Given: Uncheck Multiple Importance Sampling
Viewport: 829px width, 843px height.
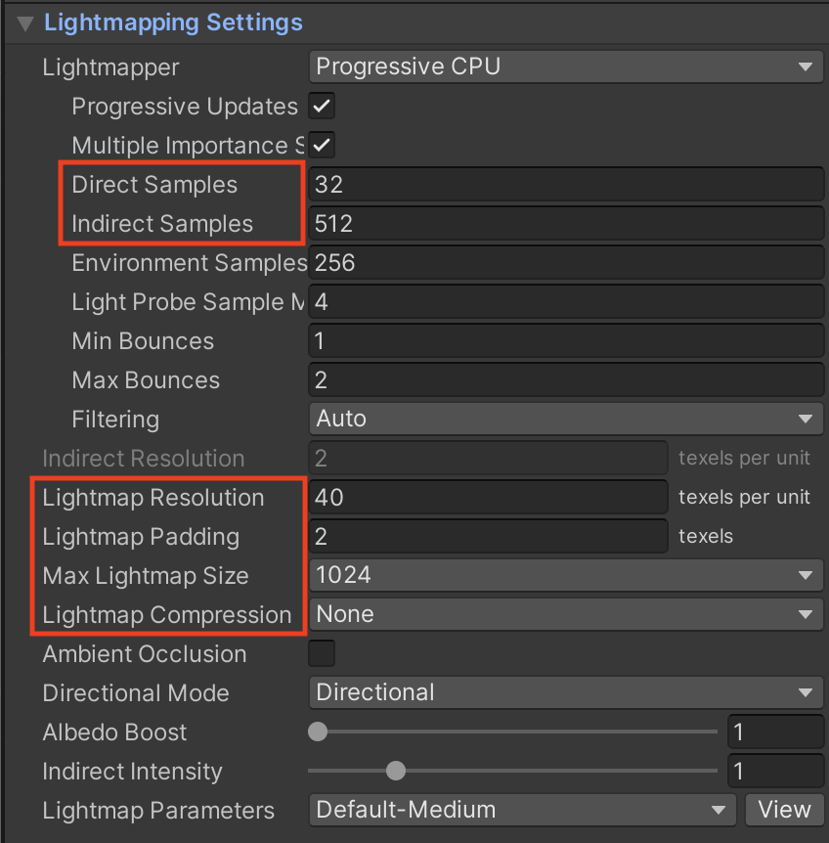Looking at the screenshot, I should (x=322, y=145).
